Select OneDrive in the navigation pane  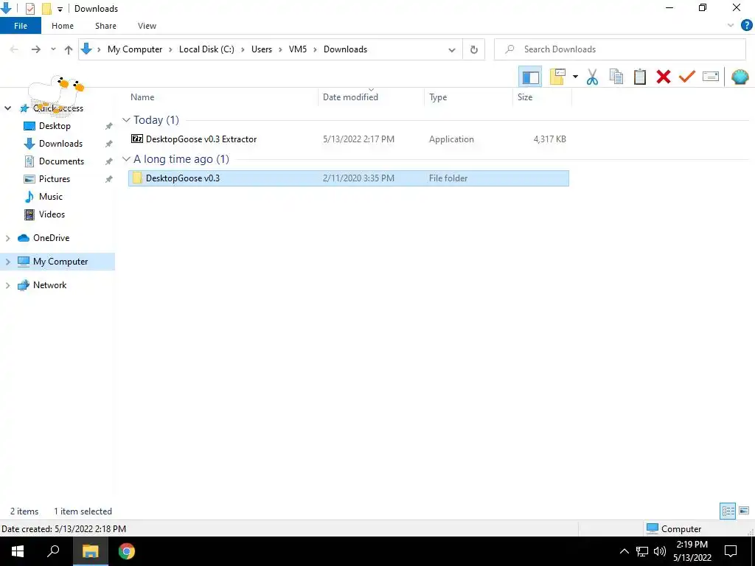51,238
